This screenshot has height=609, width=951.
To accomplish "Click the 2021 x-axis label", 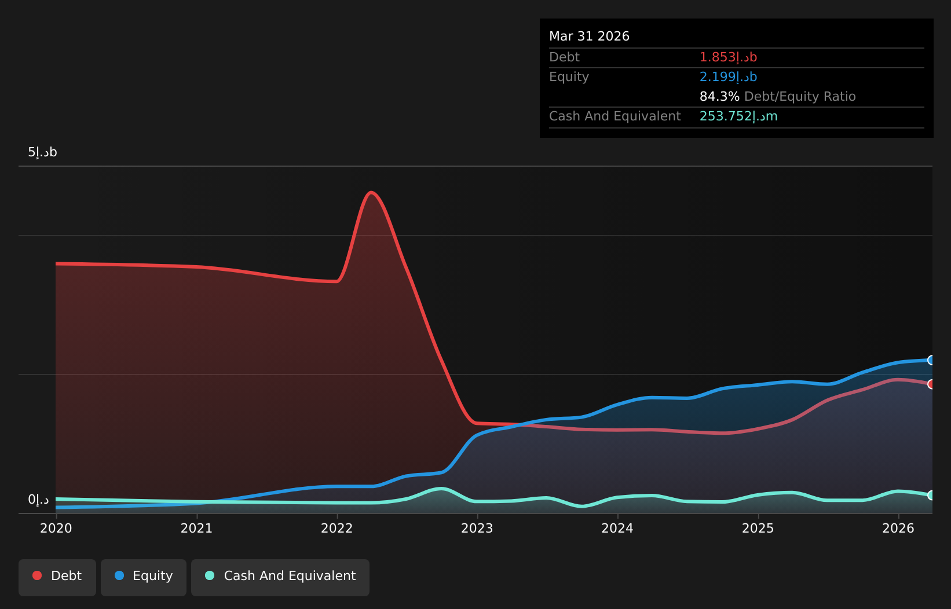I will 196,528.
